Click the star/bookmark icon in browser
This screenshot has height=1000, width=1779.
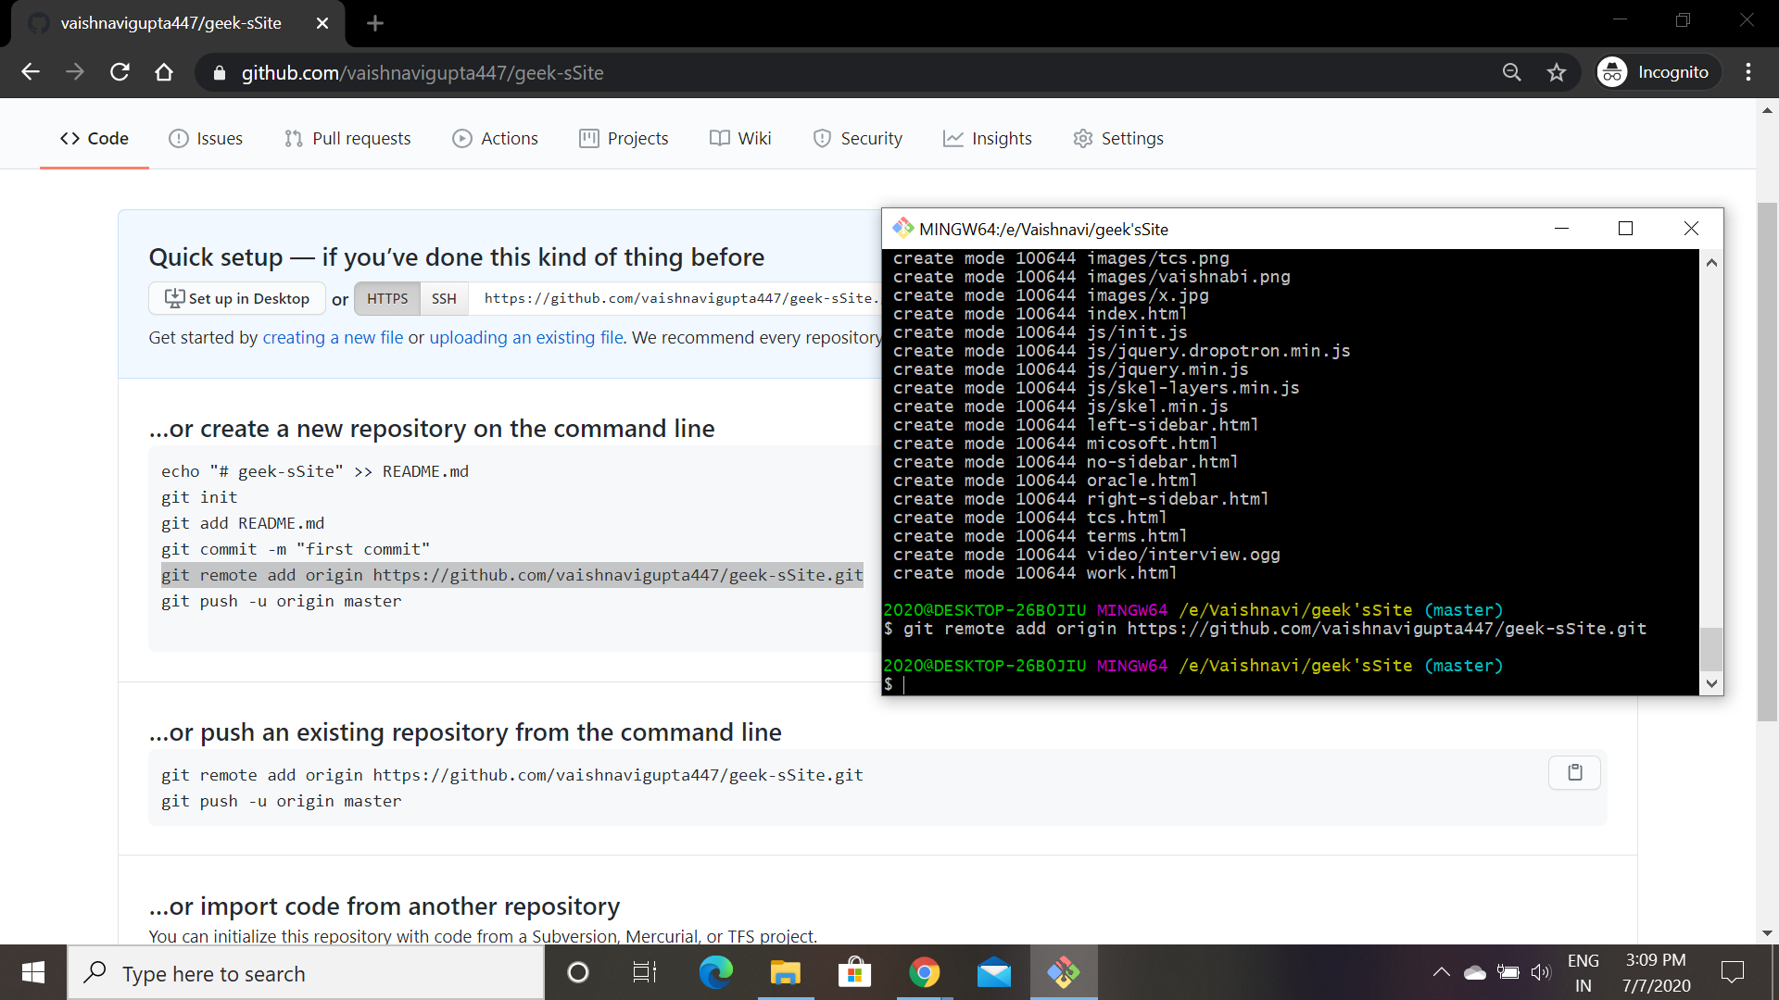point(1557,73)
